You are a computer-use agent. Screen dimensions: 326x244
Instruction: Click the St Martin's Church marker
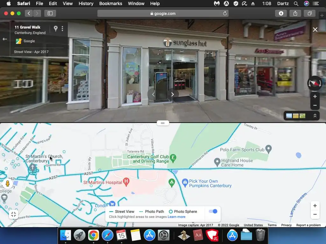[x=32, y=167]
